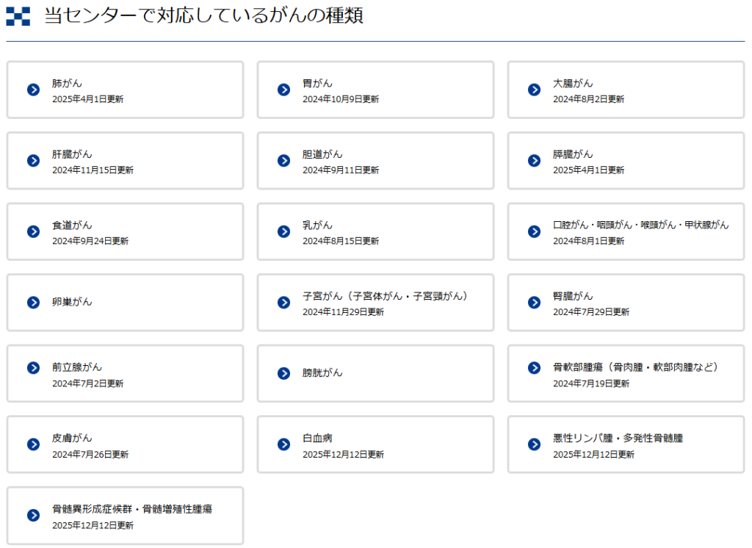Click the arrow icon next to 卵巣がん
Screen dimensions: 752x548
tap(33, 303)
